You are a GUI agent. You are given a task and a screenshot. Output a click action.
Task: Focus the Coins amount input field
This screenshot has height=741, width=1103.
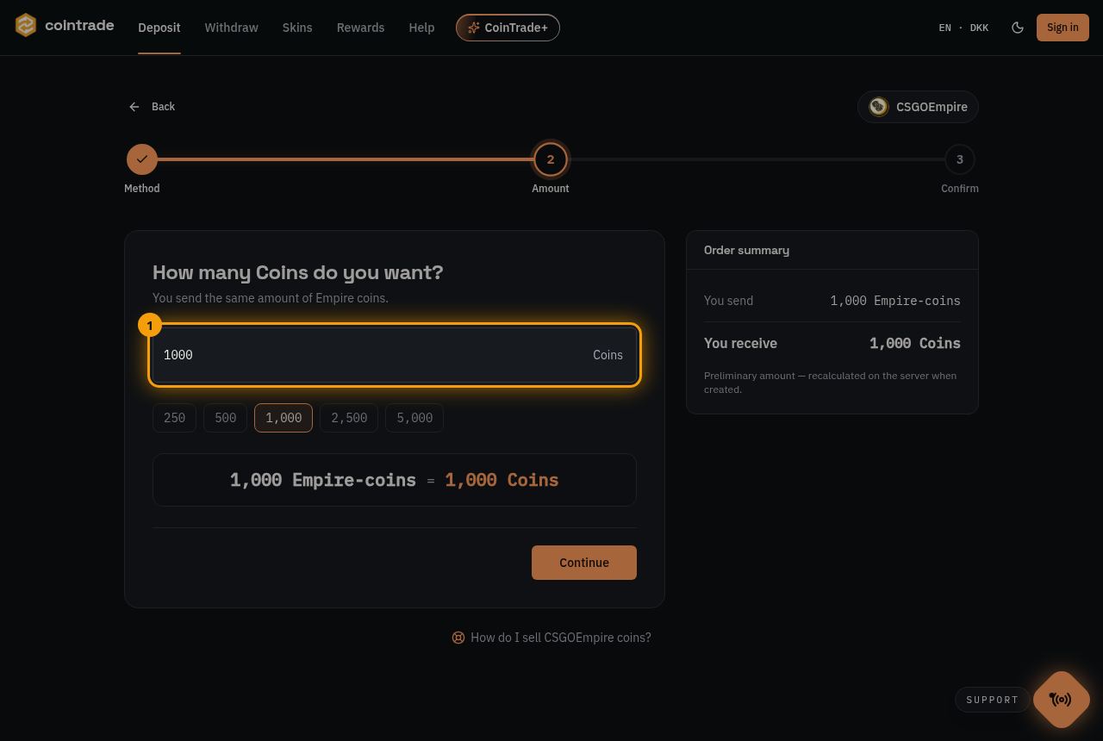tap(395, 355)
